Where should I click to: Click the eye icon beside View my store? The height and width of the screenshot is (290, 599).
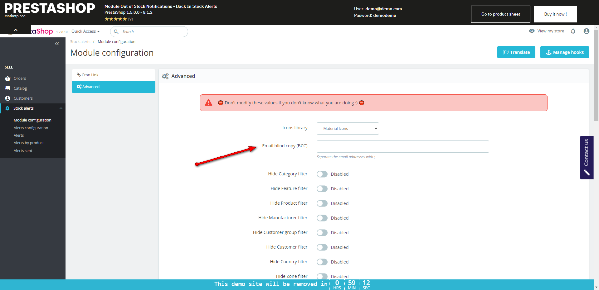click(x=532, y=31)
